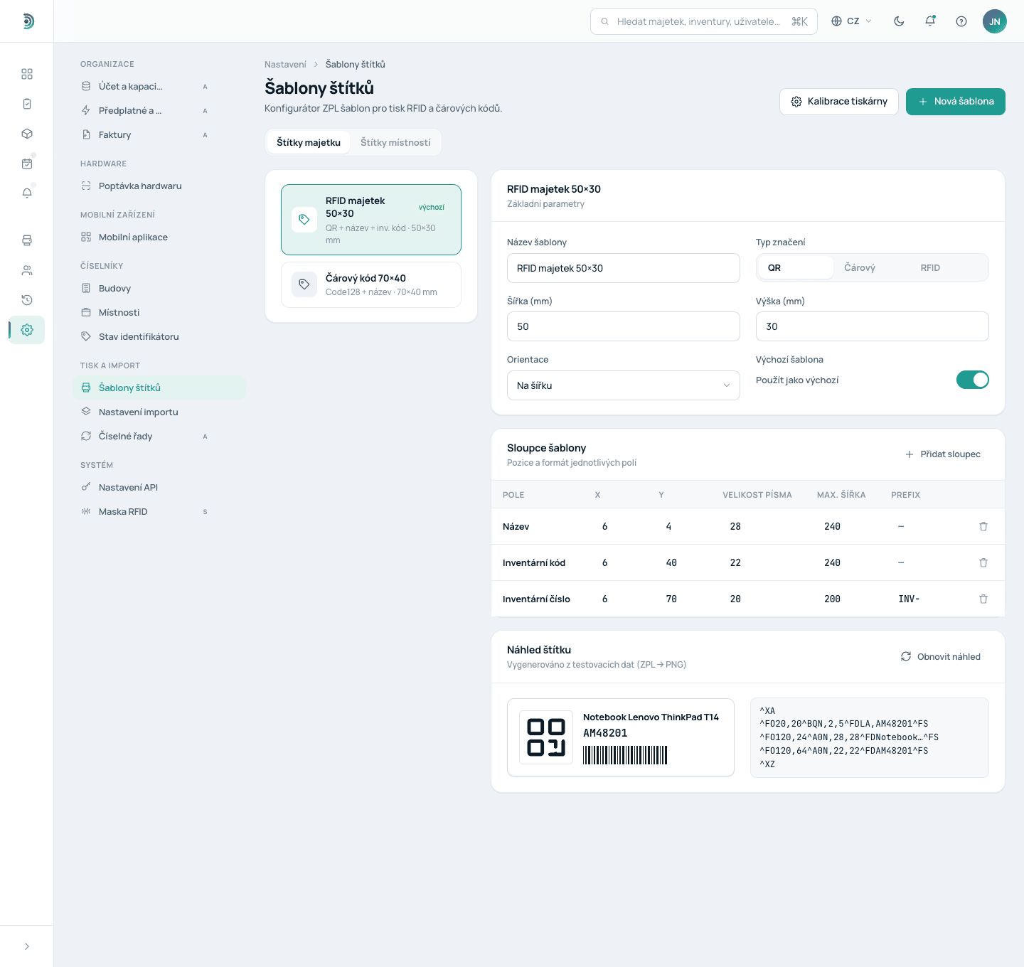Open Mobilní aplikace in sidebar
The image size is (1024, 967).
click(x=159, y=237)
